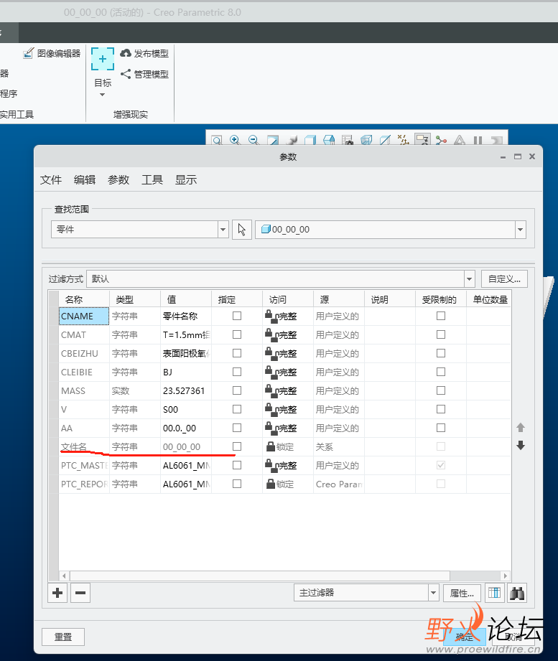Click the Zoom In magnifier icon
558x661 pixels.
click(235, 141)
